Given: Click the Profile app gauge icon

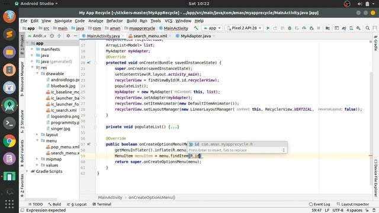Looking at the screenshot, I should pyautogui.click(x=304, y=28).
